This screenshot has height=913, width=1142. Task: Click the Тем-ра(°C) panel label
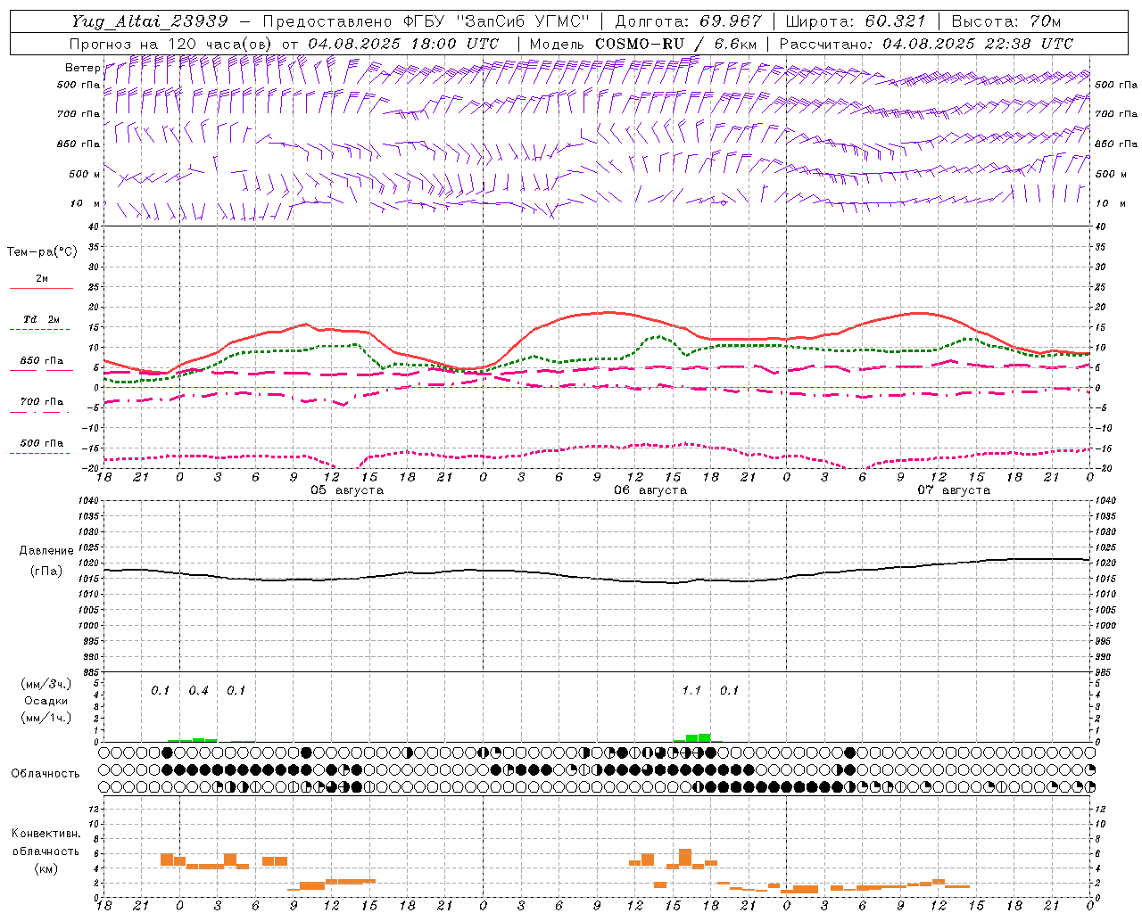42,252
